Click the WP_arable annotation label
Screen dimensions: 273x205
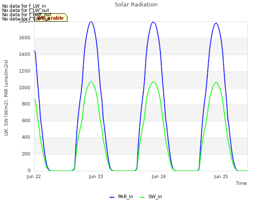(x=51, y=18)
